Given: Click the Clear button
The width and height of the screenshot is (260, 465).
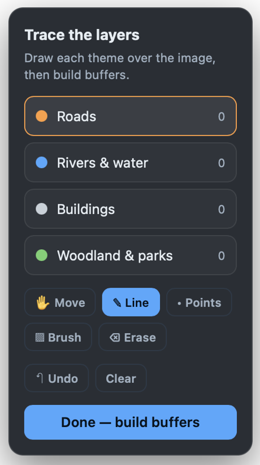Looking at the screenshot, I should pyautogui.click(x=121, y=378).
